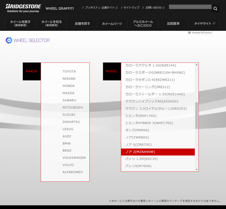
Task: Select シエンタ(NSP170G) model
Action: 141,116
